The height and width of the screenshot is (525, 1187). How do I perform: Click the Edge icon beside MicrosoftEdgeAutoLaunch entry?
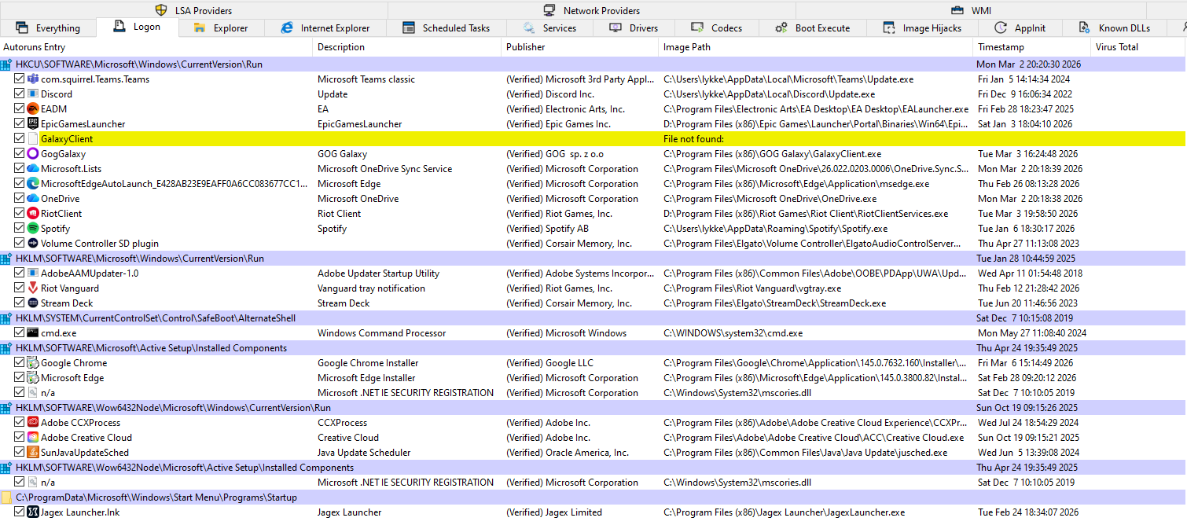33,184
